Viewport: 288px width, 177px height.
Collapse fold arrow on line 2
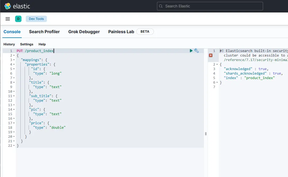[x=14, y=55]
